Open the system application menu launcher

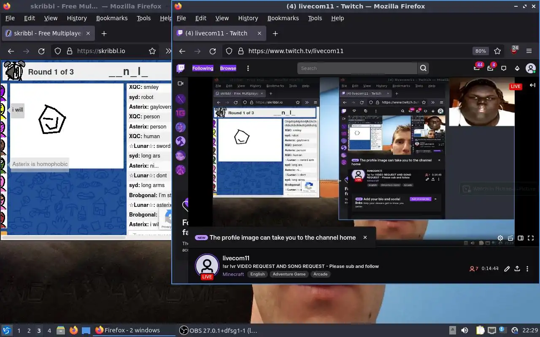(7, 330)
